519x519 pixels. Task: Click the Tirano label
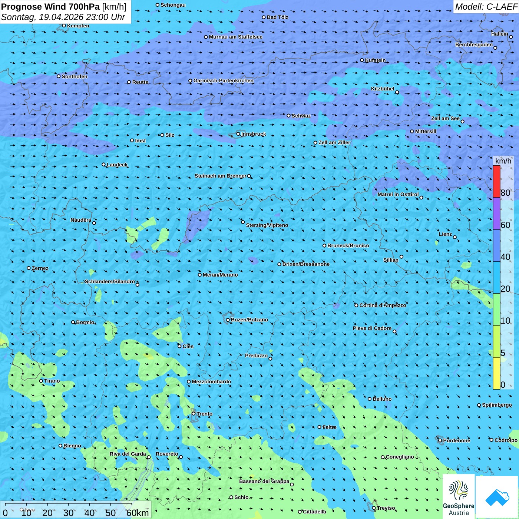(x=52, y=381)
